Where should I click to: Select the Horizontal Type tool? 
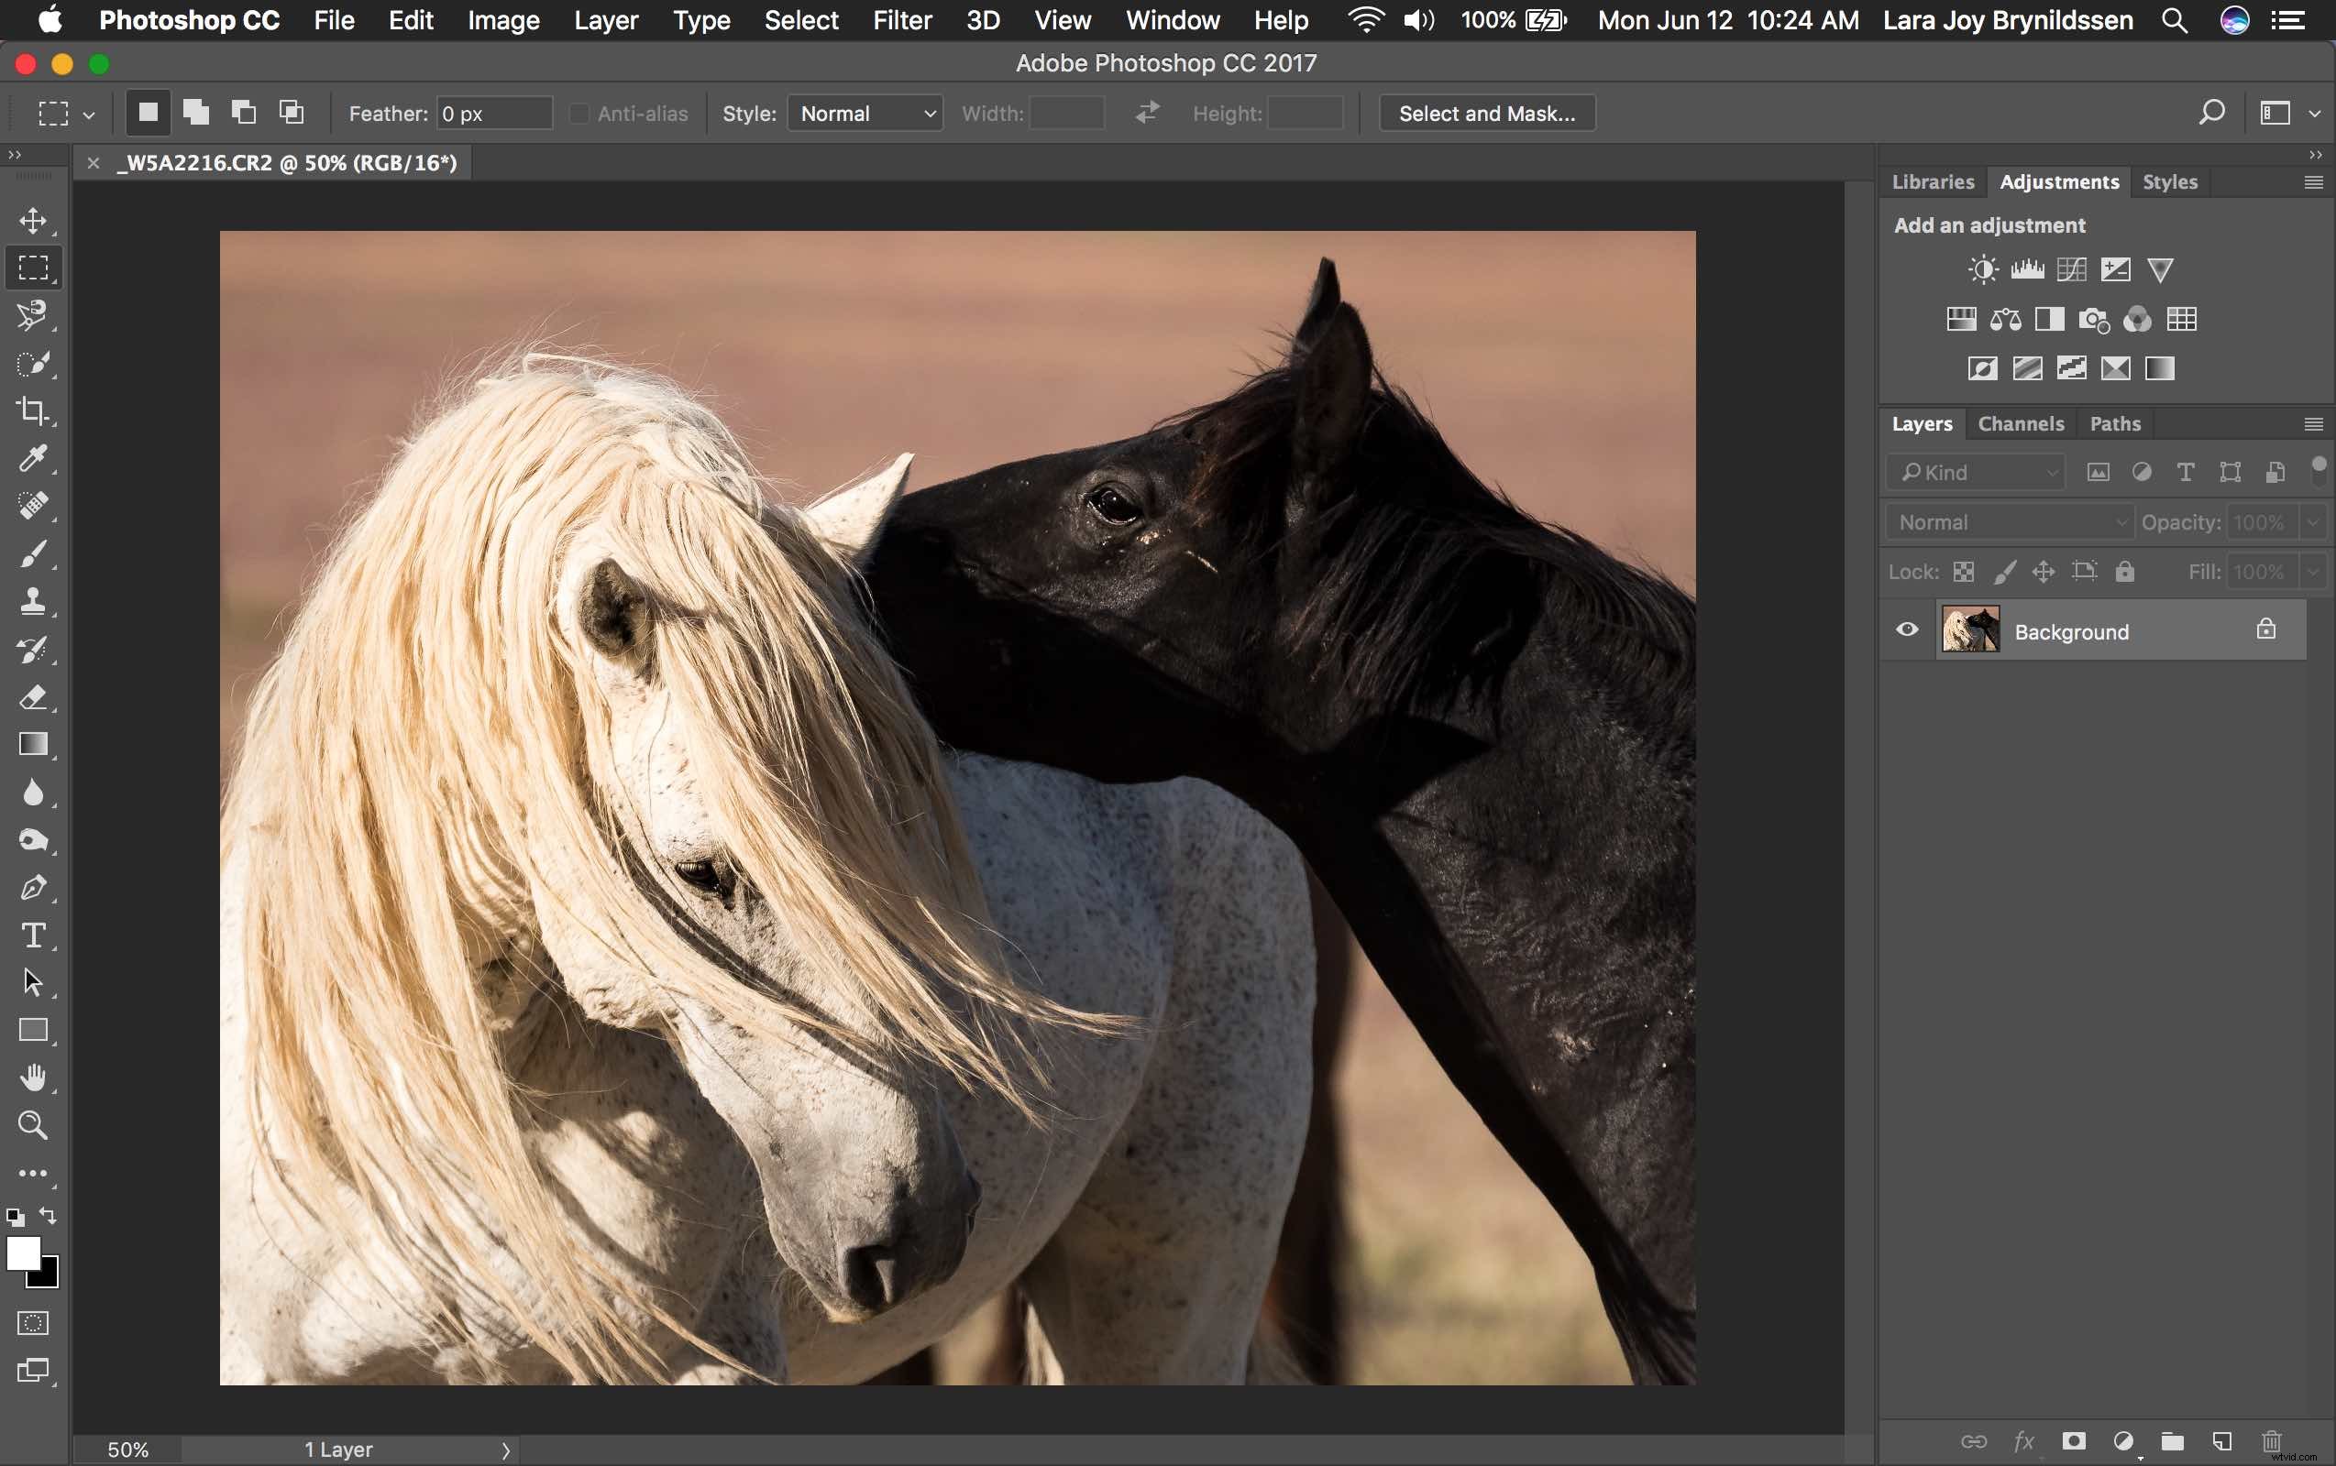coord(34,935)
